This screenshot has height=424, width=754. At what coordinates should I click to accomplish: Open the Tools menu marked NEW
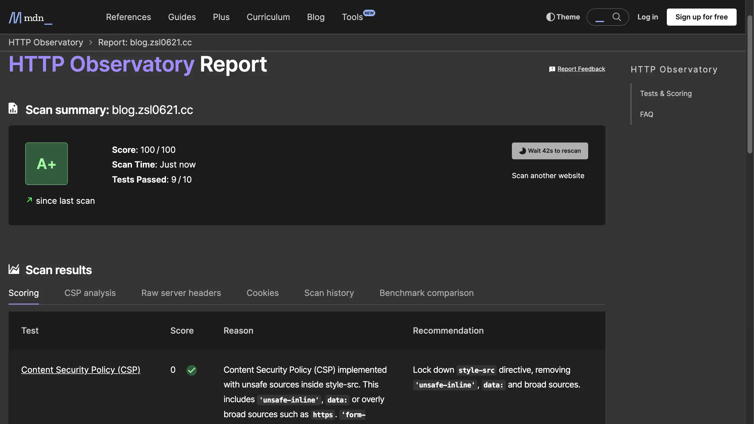pyautogui.click(x=352, y=17)
